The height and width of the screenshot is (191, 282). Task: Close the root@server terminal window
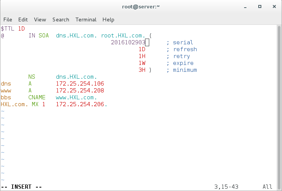tap(274, 6)
